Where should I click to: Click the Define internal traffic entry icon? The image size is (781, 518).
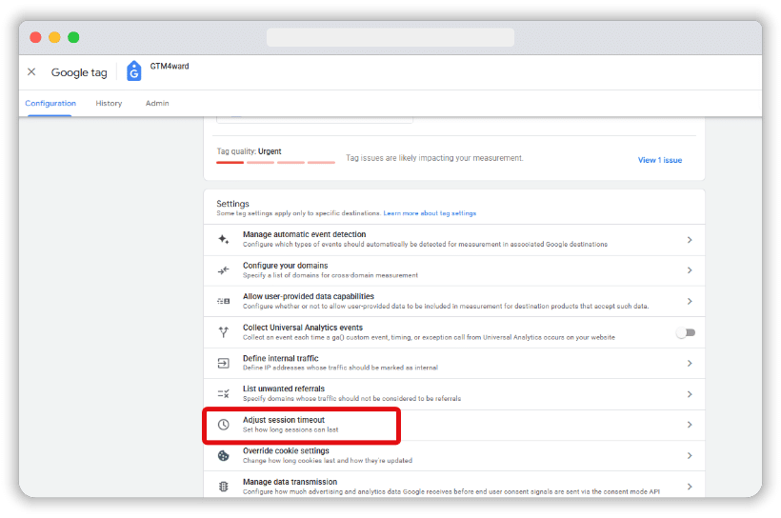click(x=224, y=363)
